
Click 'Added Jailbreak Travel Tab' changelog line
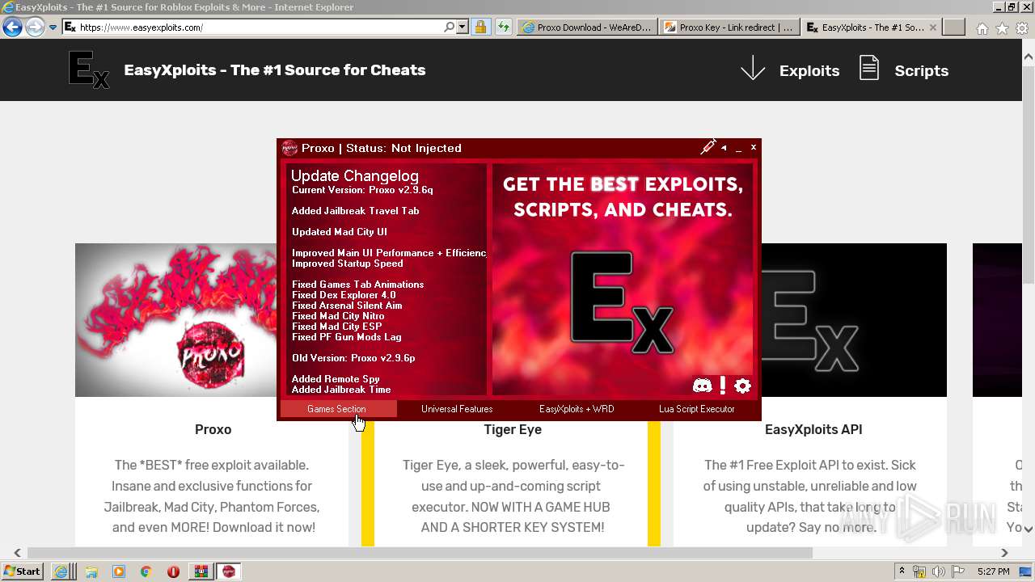pos(356,211)
